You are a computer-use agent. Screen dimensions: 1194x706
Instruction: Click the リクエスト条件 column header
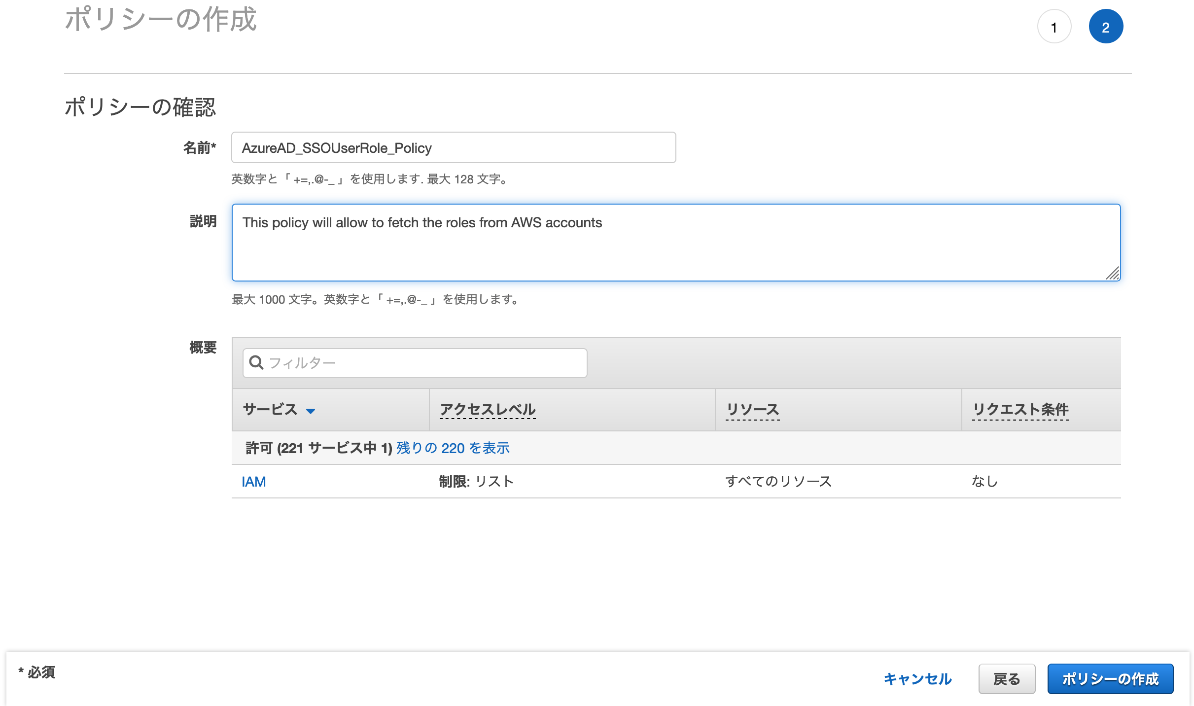[x=1020, y=409]
